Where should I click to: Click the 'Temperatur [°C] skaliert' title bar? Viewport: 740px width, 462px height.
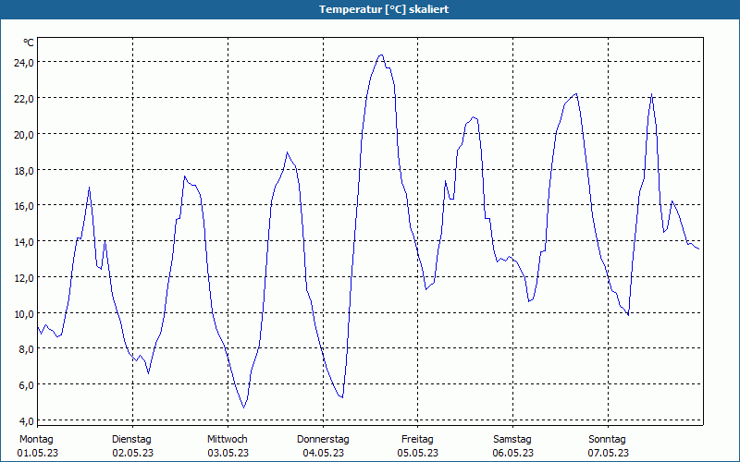coord(370,9)
